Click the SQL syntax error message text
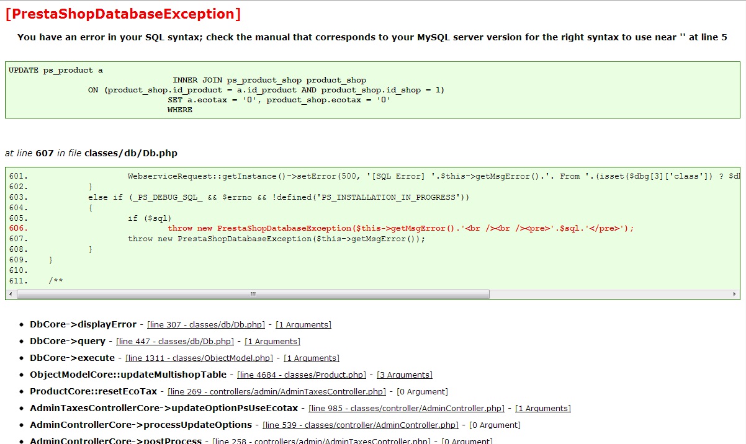 tap(372, 37)
